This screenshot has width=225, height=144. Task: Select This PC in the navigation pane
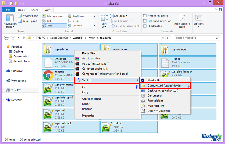[20, 90]
